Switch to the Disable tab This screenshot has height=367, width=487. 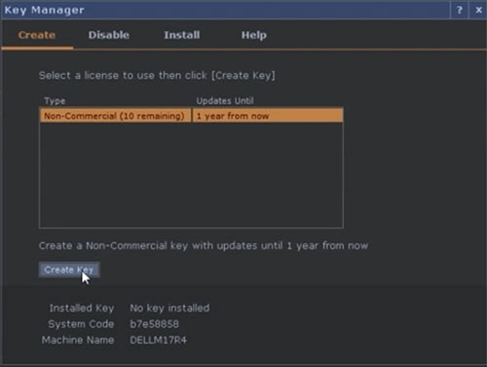tap(109, 35)
